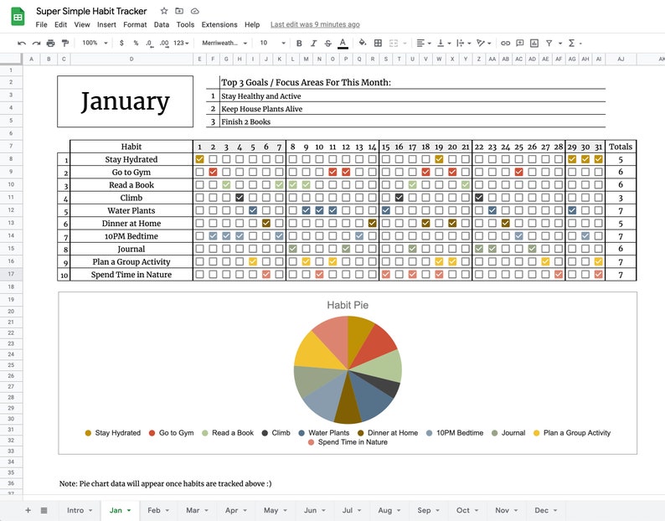Increase decimal places icon
The height and width of the screenshot is (521, 665).
coord(164,43)
